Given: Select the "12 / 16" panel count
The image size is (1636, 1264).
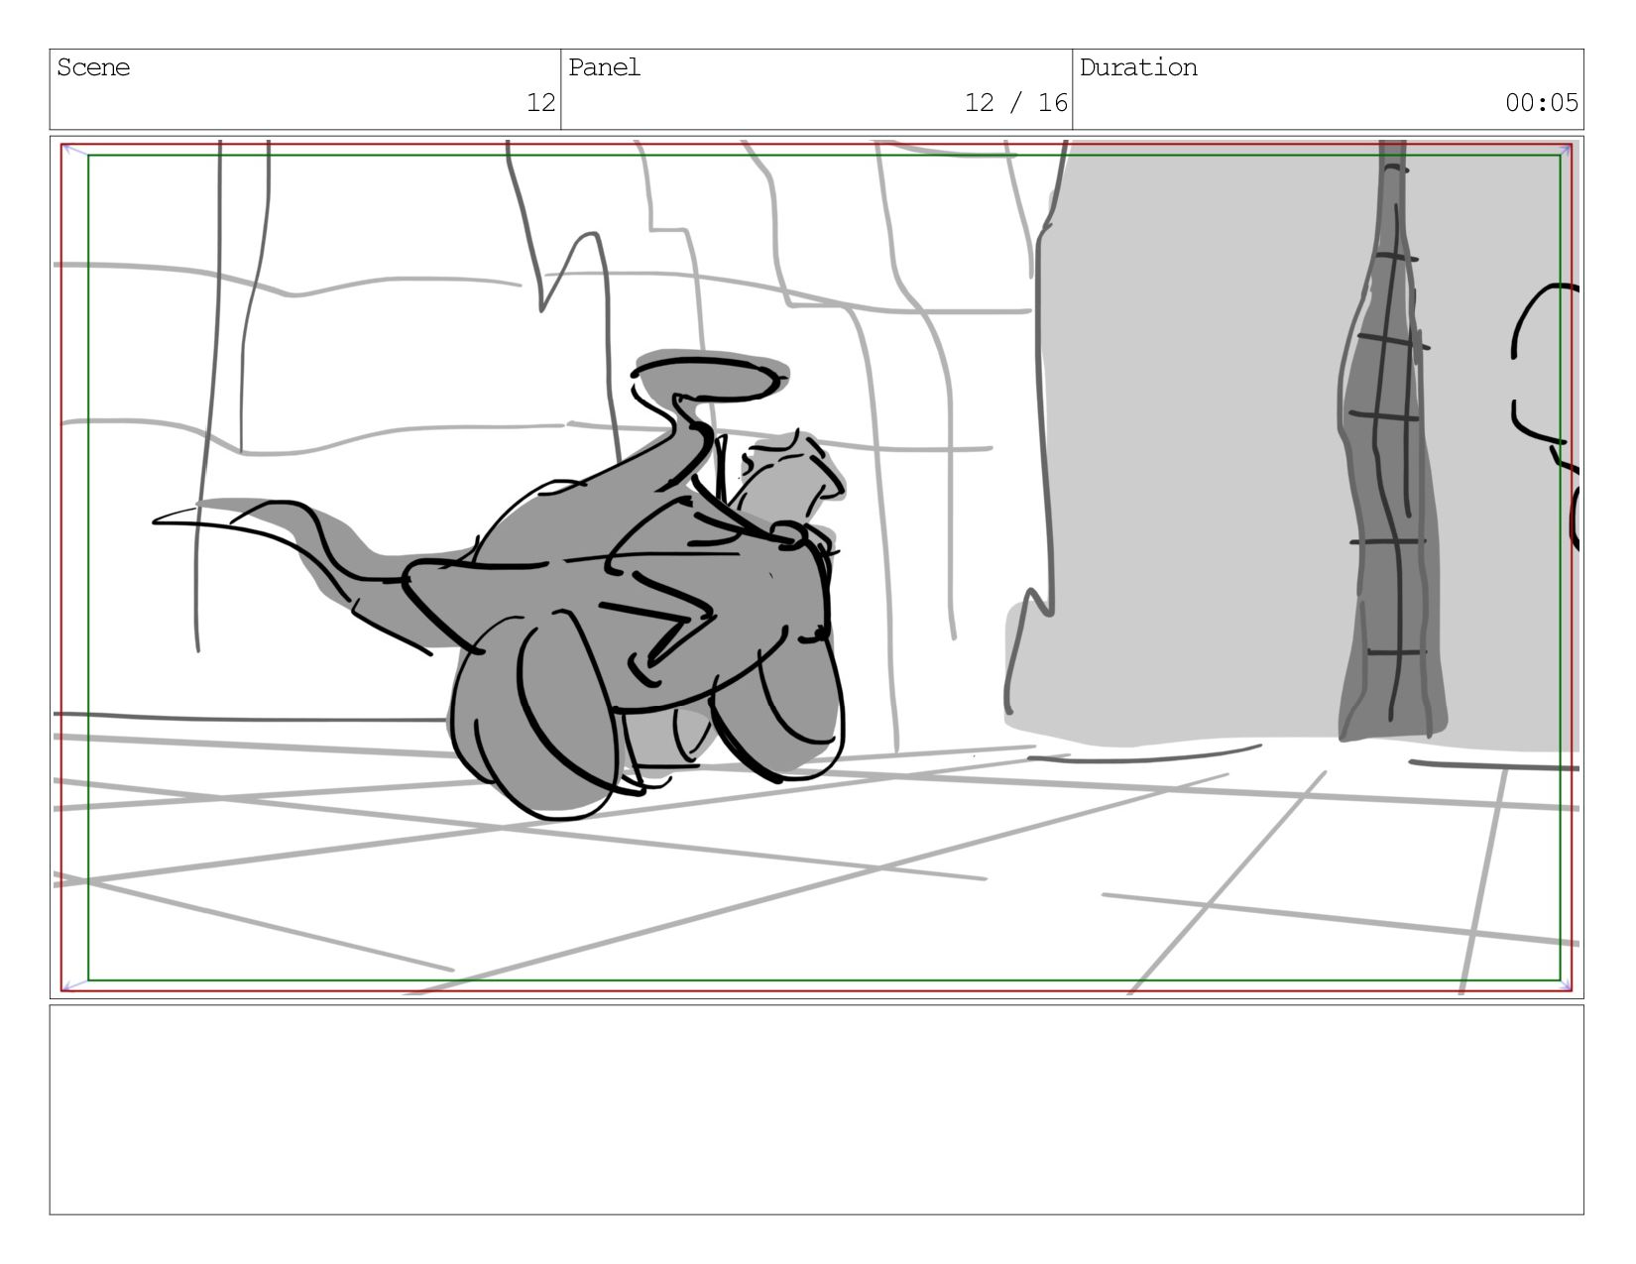Looking at the screenshot, I should [1016, 102].
